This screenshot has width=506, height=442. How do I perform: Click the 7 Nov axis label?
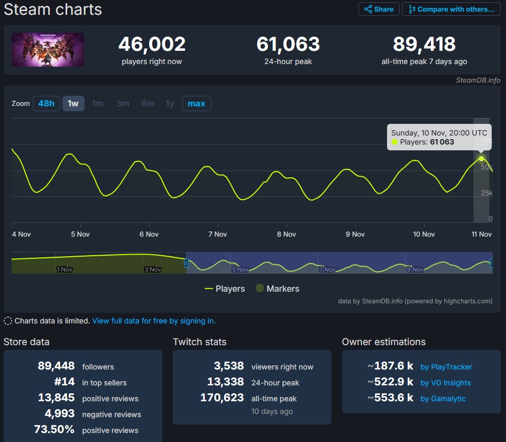pos(217,234)
